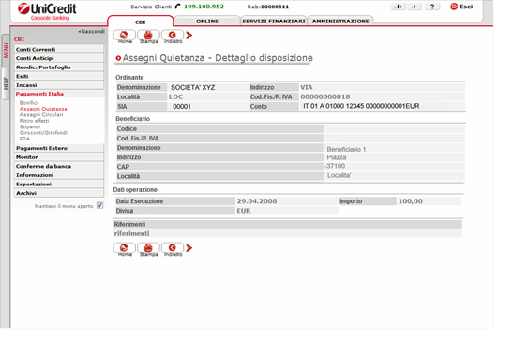Select the HELP vertical side tab

pos(6,83)
